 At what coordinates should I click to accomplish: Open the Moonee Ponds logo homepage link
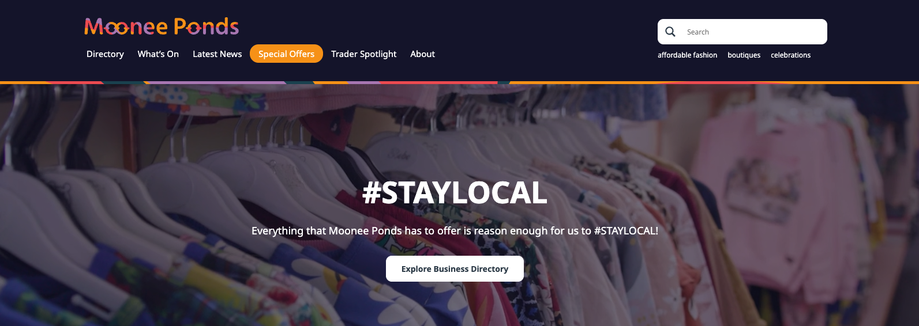[162, 26]
